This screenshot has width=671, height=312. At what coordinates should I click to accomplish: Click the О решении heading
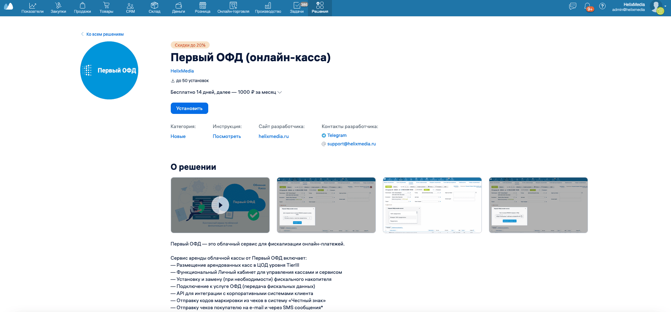tap(193, 167)
